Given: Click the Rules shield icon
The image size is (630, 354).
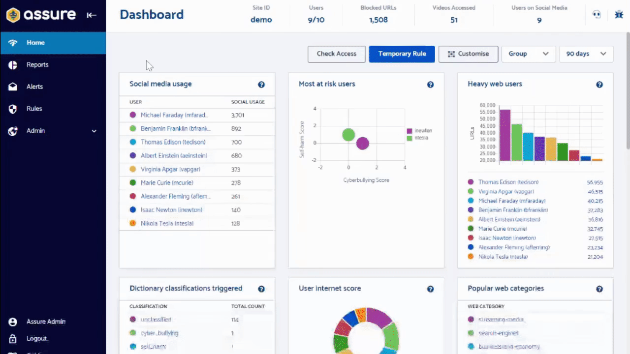Looking at the screenshot, I should click(13, 109).
